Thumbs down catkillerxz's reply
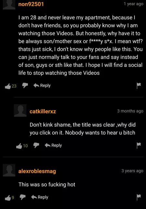The width and height of the screenshot is (146, 209). pyautogui.click(x=36, y=145)
